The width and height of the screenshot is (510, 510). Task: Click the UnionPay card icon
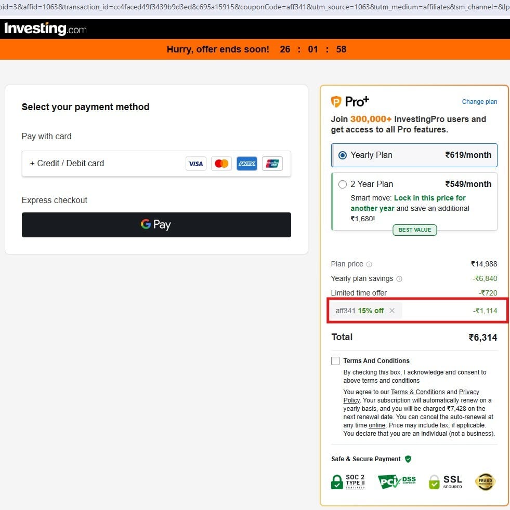point(272,164)
